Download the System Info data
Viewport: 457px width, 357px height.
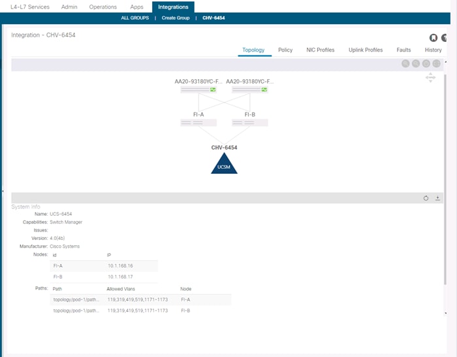pyautogui.click(x=437, y=198)
